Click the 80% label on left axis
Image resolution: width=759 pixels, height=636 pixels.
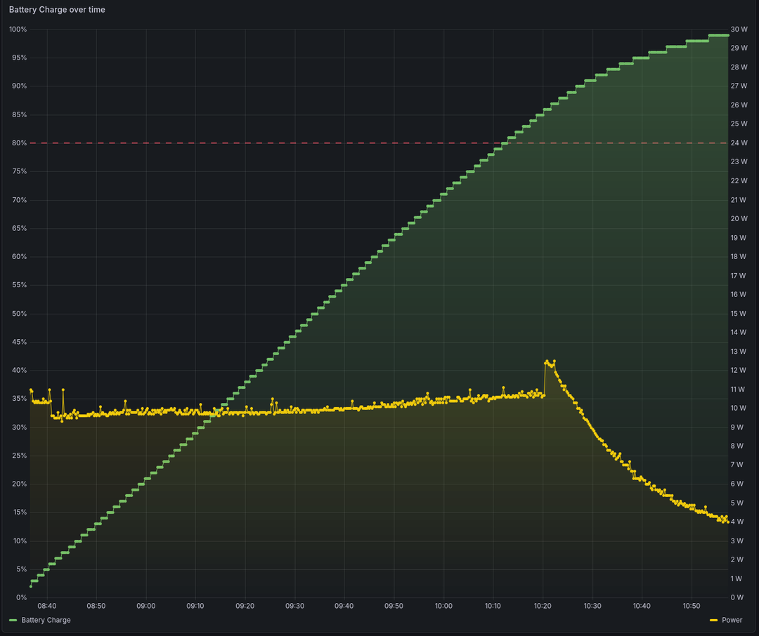[19, 143]
